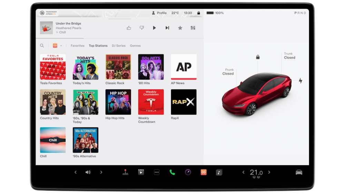345x194 pixels.
Task: Dislike the song with thumbs down
Action: coord(142,28)
